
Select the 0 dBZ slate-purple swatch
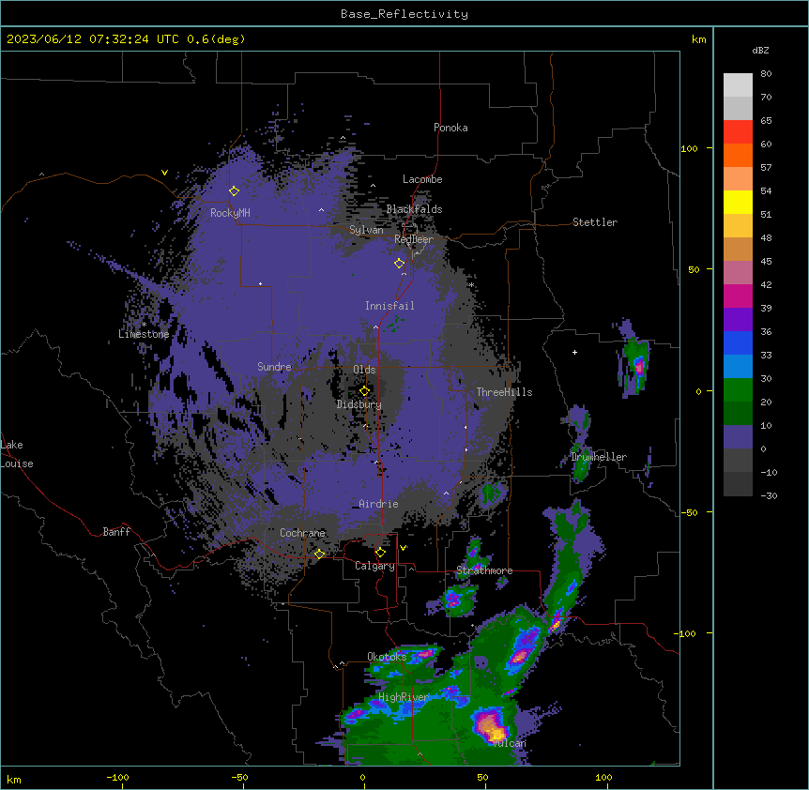(738, 437)
